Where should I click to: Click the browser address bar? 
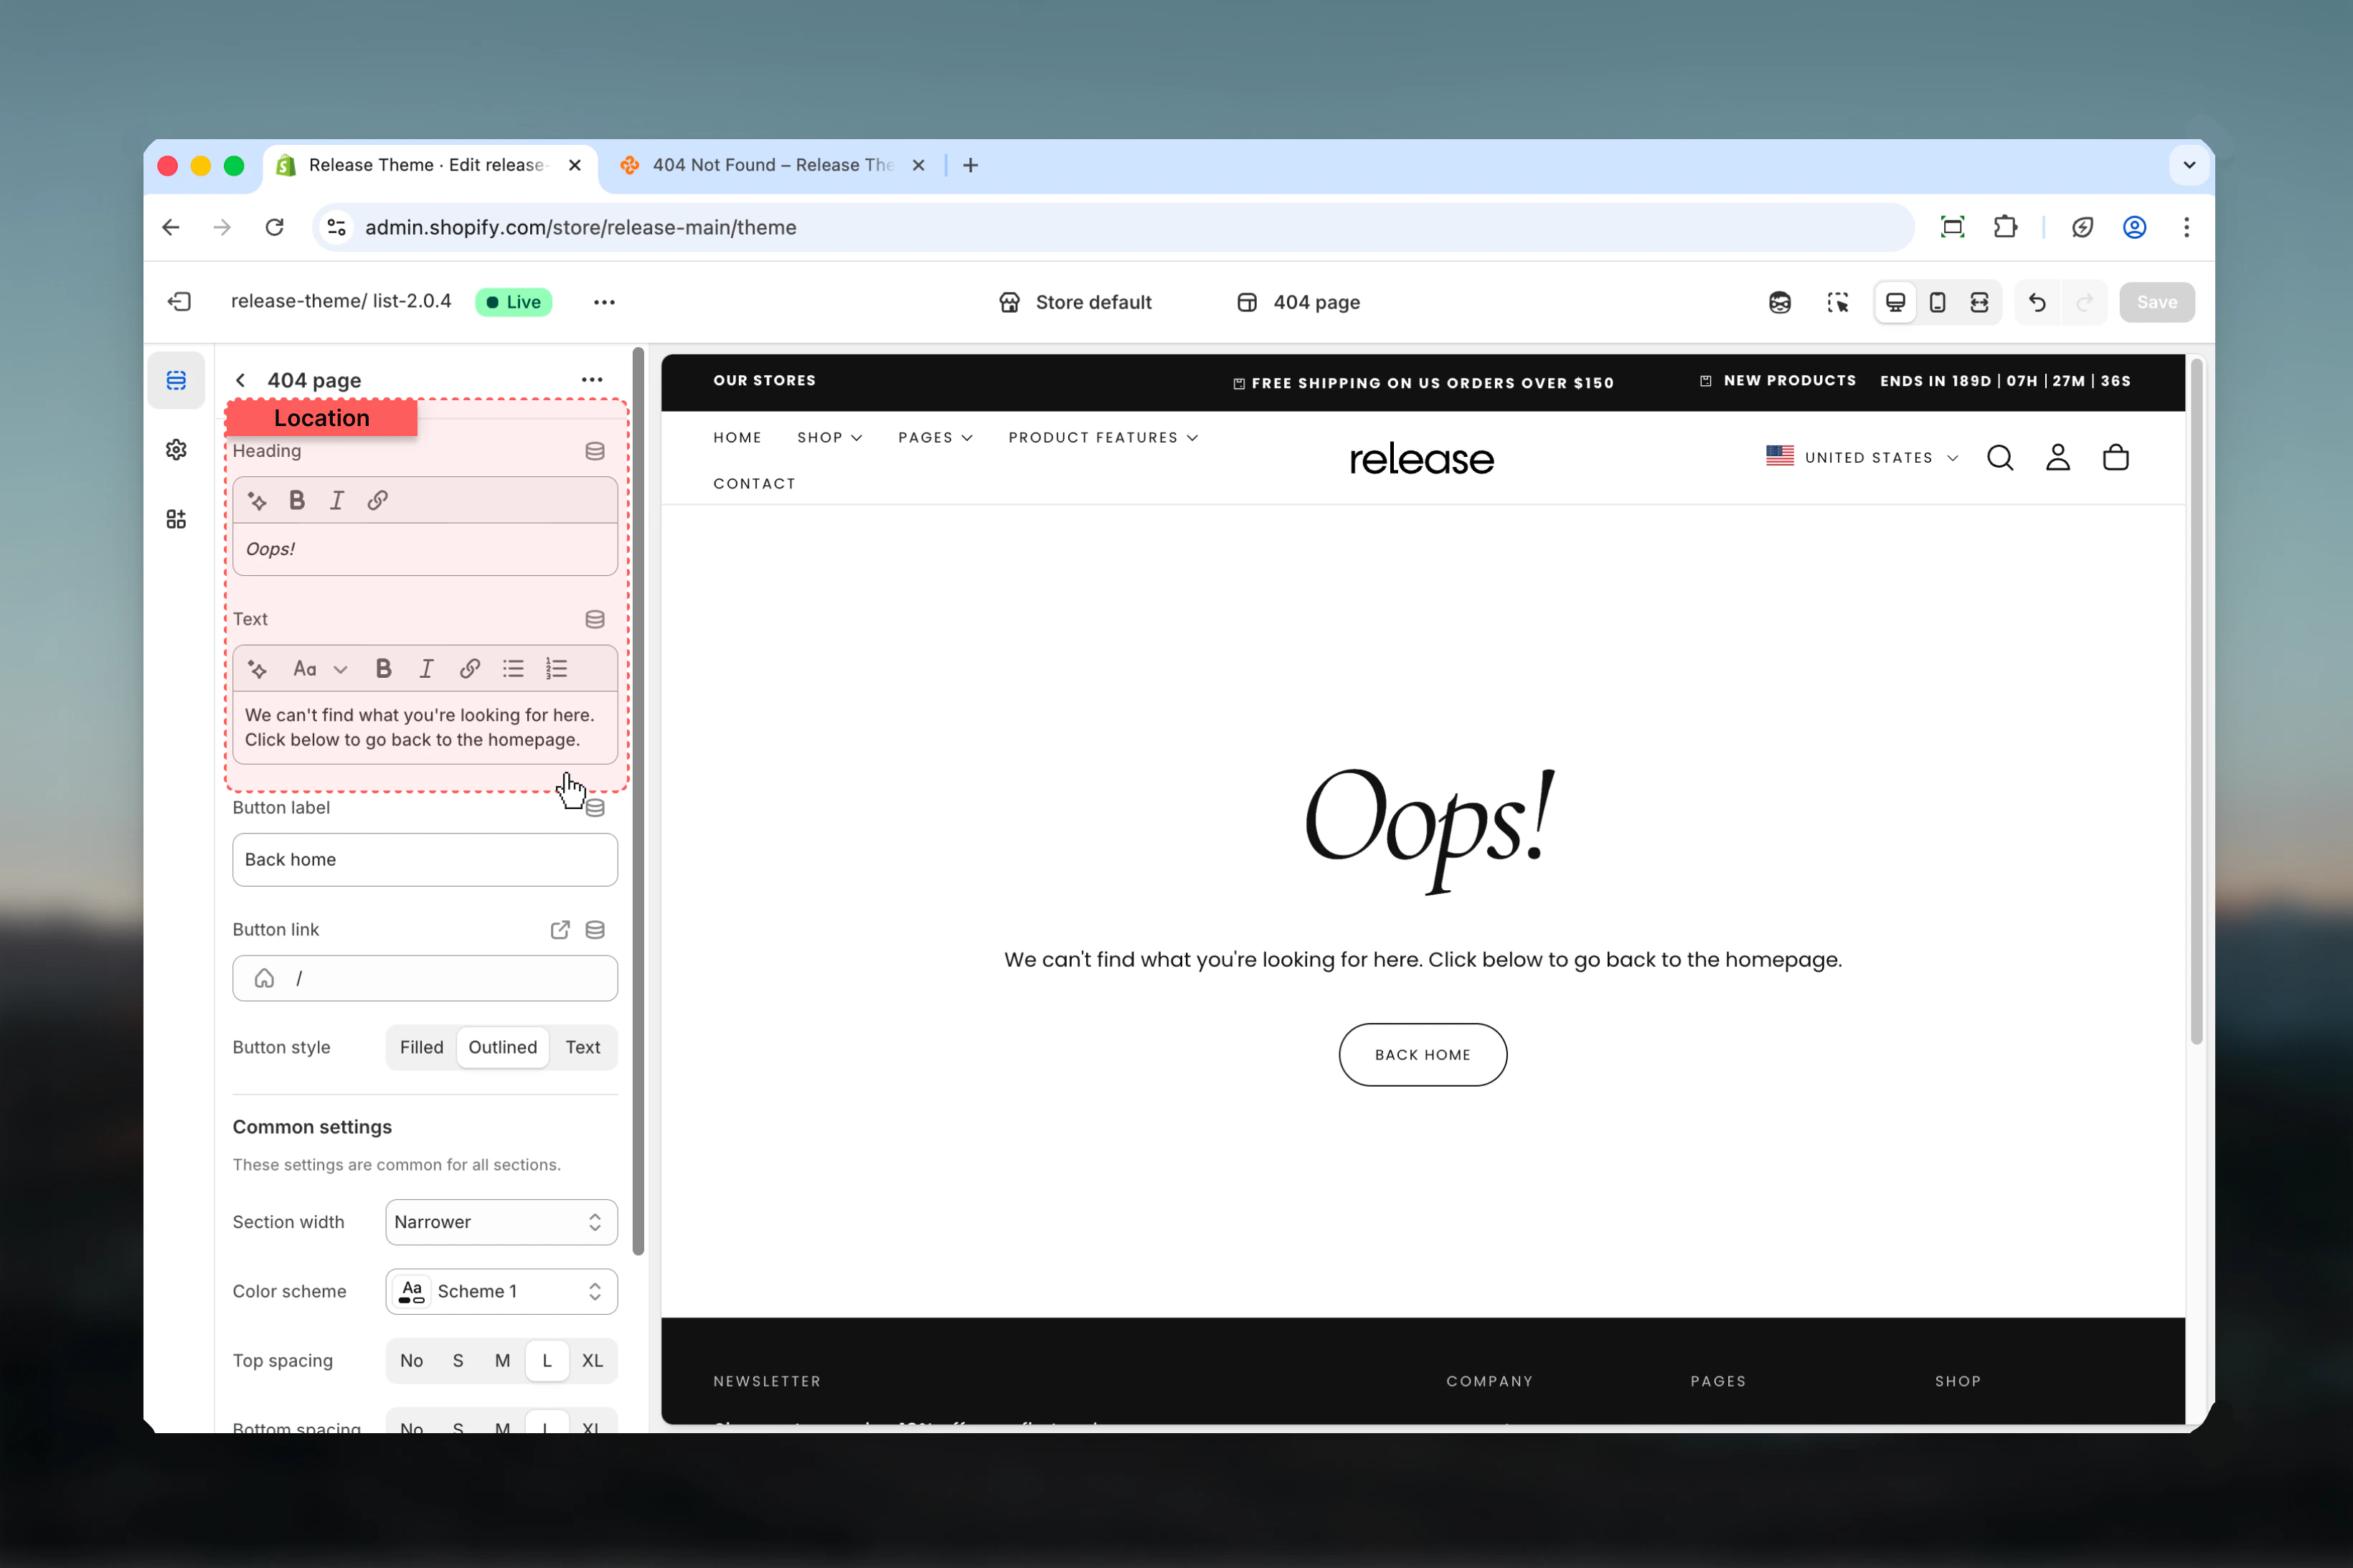click(1113, 228)
